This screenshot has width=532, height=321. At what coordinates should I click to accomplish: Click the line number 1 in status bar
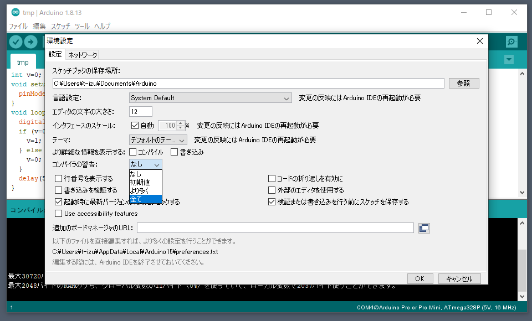tap(12, 308)
